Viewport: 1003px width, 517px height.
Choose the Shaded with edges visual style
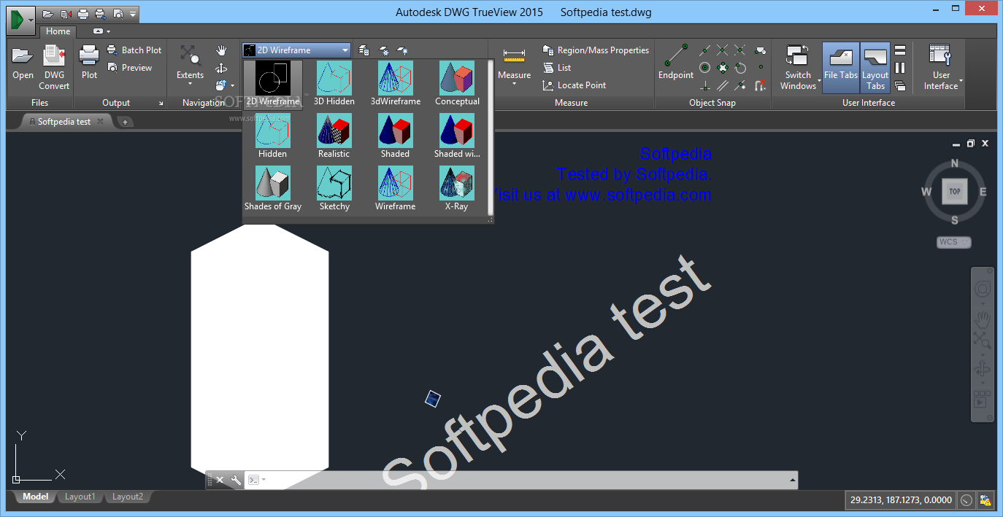click(457, 136)
